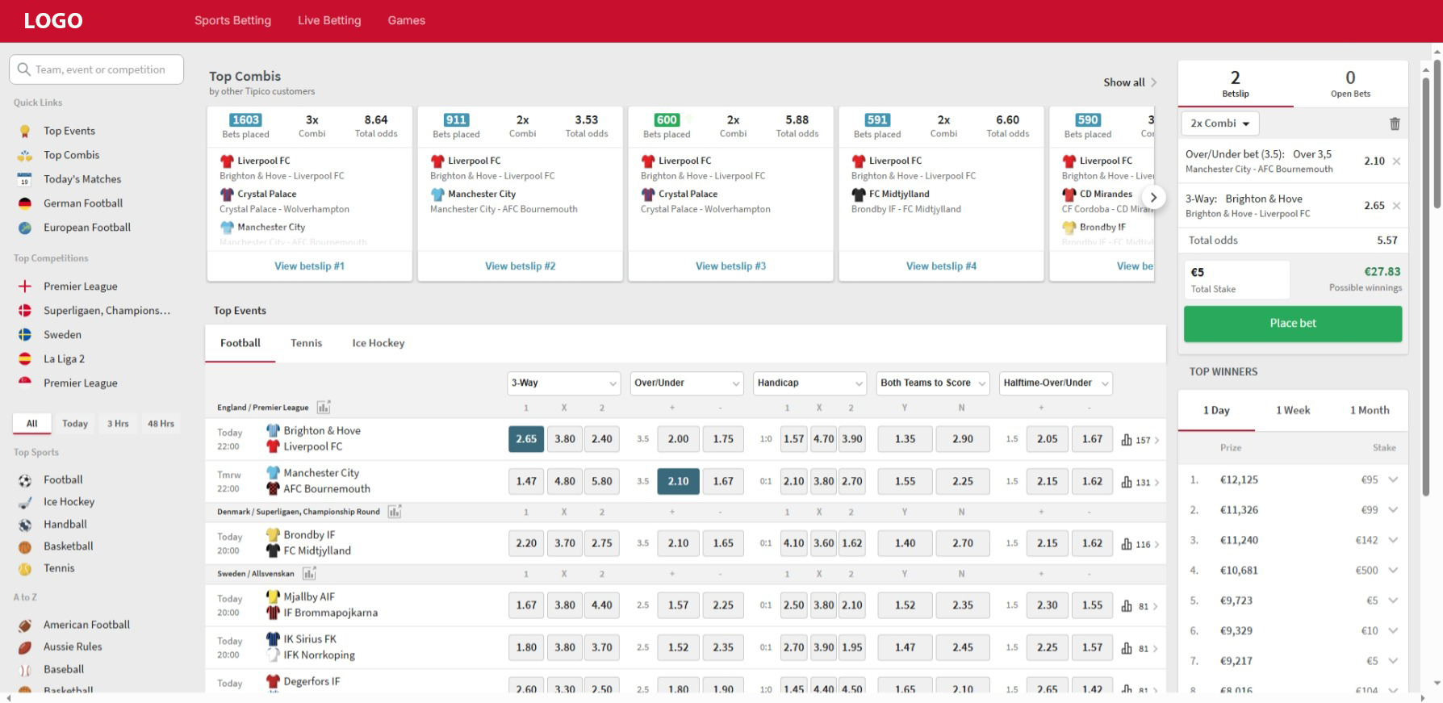
Task: Click the Aussie Rules ball icon
Action: [x=25, y=647]
